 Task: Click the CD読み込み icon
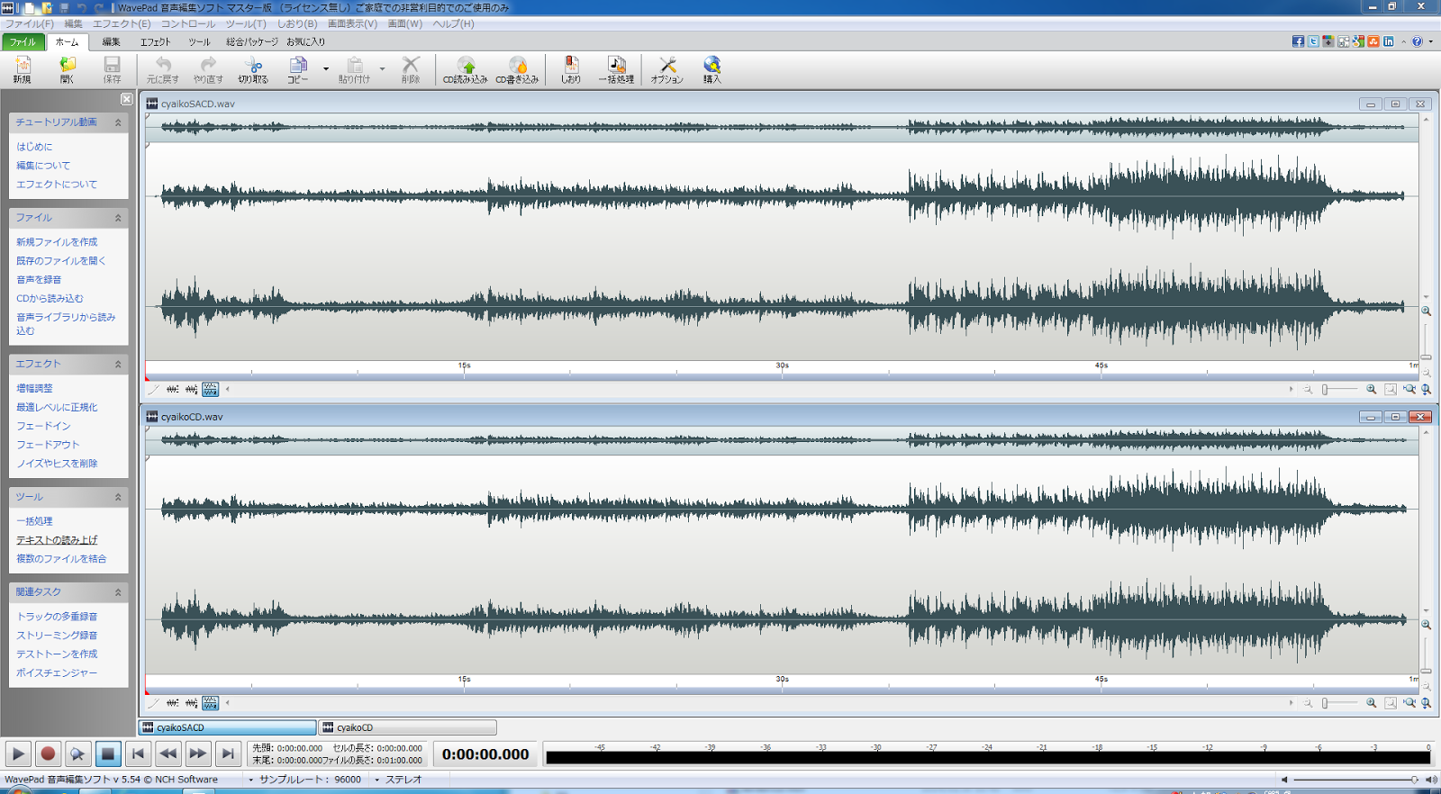point(466,69)
